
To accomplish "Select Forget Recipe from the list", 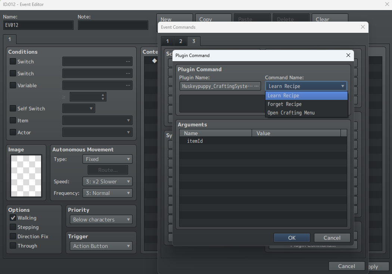I will point(306,104).
